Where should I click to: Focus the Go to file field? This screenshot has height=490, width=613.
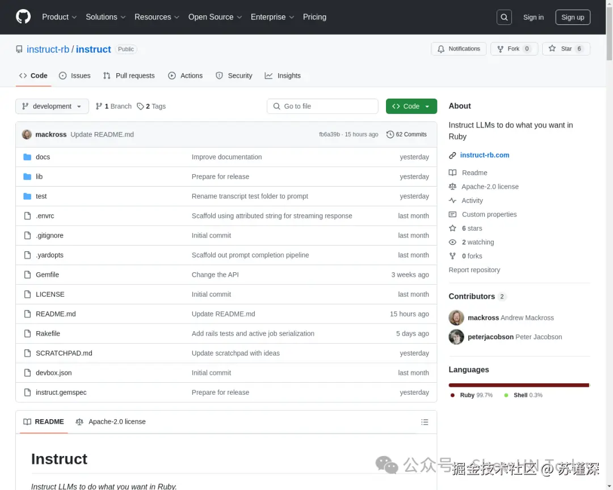(322, 106)
